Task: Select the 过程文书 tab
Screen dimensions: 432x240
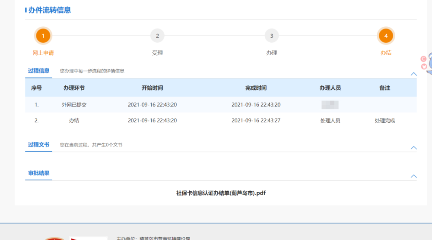Action: pos(38,145)
